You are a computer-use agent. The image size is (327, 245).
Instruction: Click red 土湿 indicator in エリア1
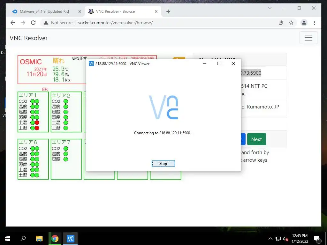37,128
